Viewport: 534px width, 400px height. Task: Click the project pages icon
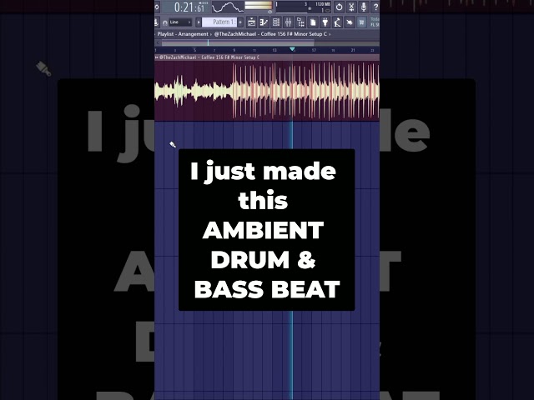313,22
